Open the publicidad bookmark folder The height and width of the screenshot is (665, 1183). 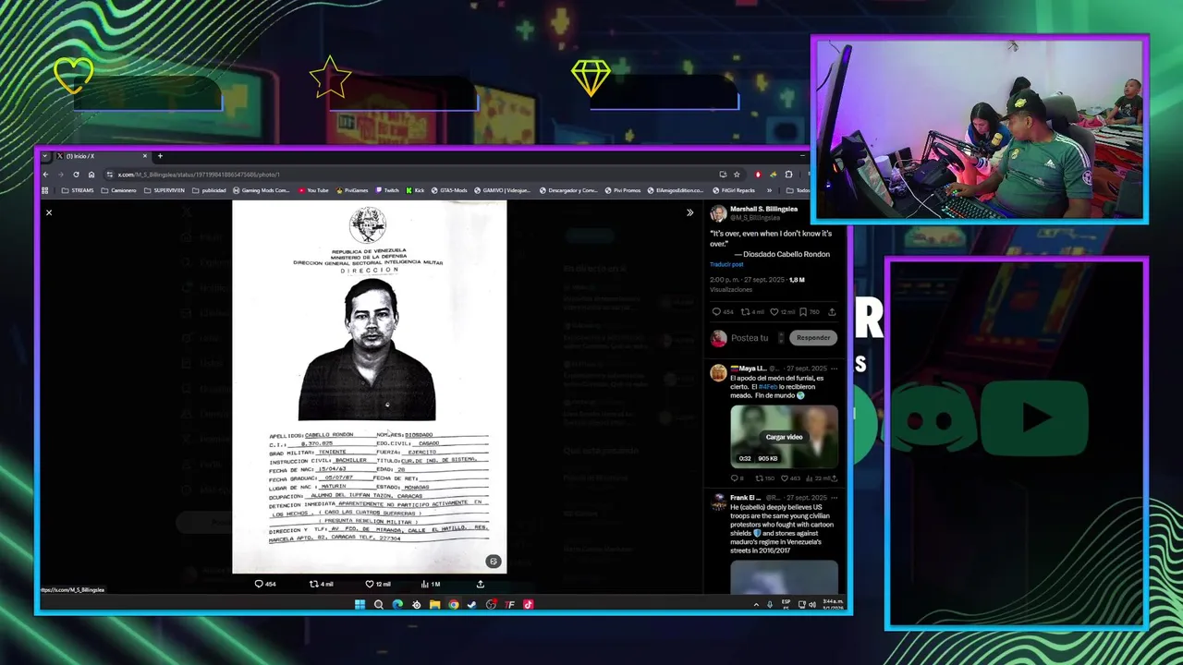pyautogui.click(x=209, y=190)
